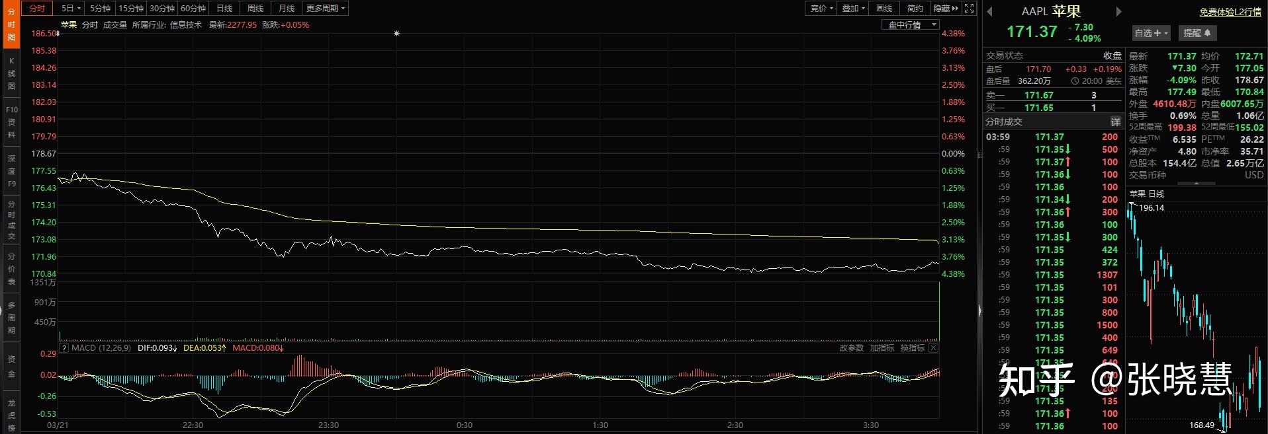1268x434 pixels.
Task: Open the 资金 sidebar tab
Action: click(x=11, y=367)
